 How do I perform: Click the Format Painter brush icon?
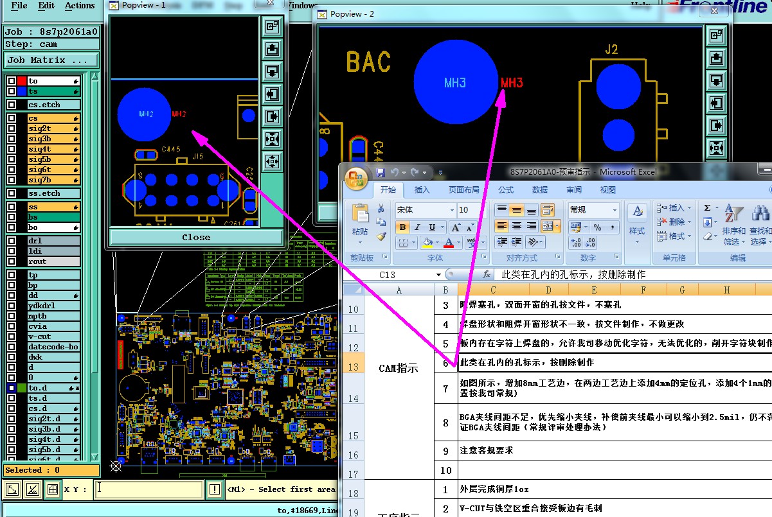(x=381, y=235)
